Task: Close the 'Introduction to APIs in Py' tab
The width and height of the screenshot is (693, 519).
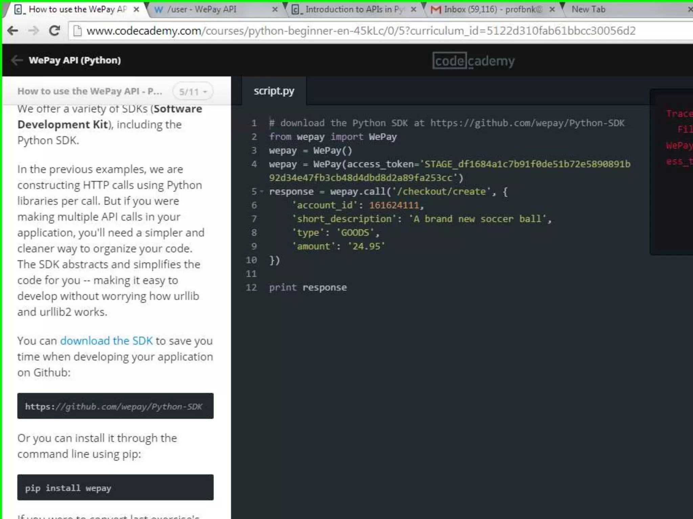Action: (x=413, y=9)
